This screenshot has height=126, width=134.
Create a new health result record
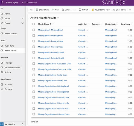[55, 10]
